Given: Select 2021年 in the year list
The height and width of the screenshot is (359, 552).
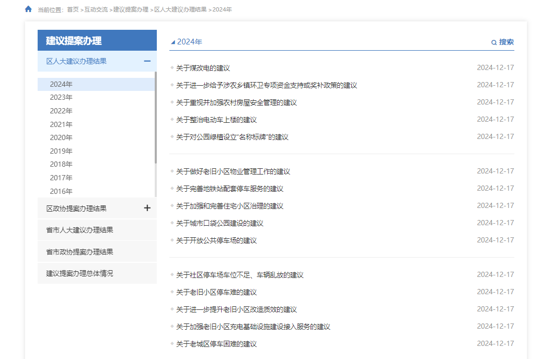Looking at the screenshot, I should point(61,124).
